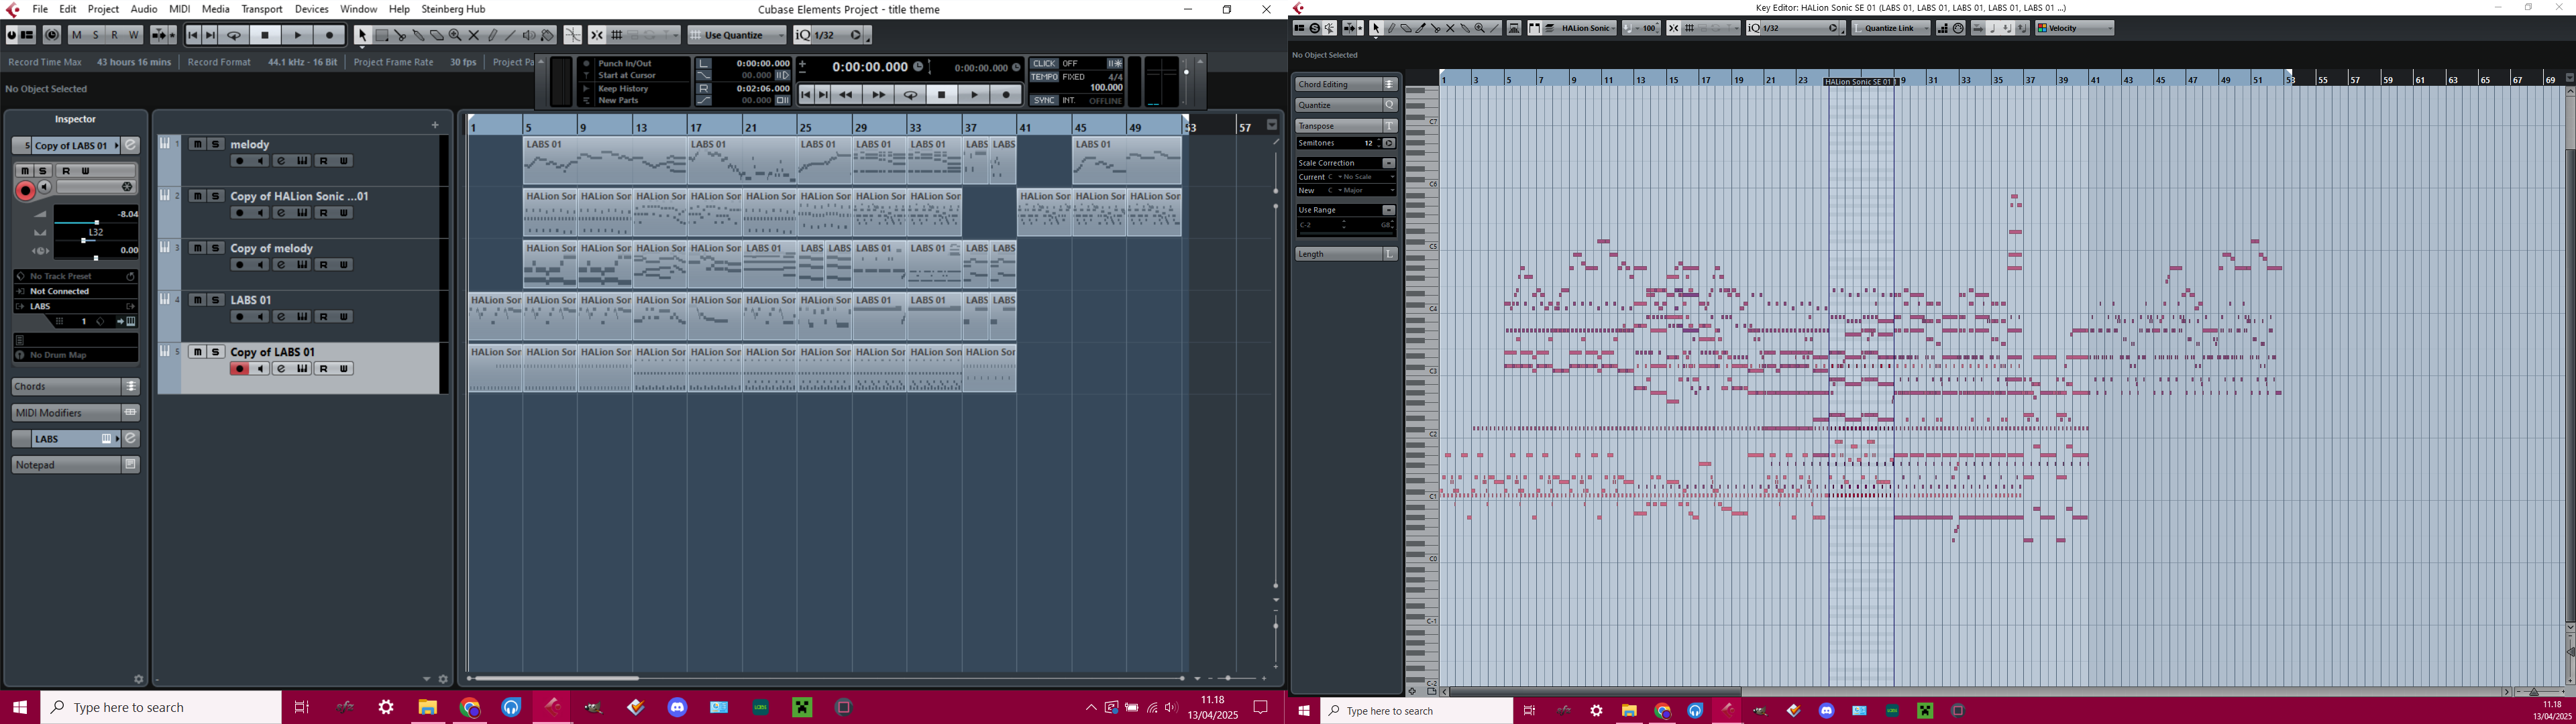Expand the Quantize section in Key Editor
The width and height of the screenshot is (2576, 724).
1346,105
